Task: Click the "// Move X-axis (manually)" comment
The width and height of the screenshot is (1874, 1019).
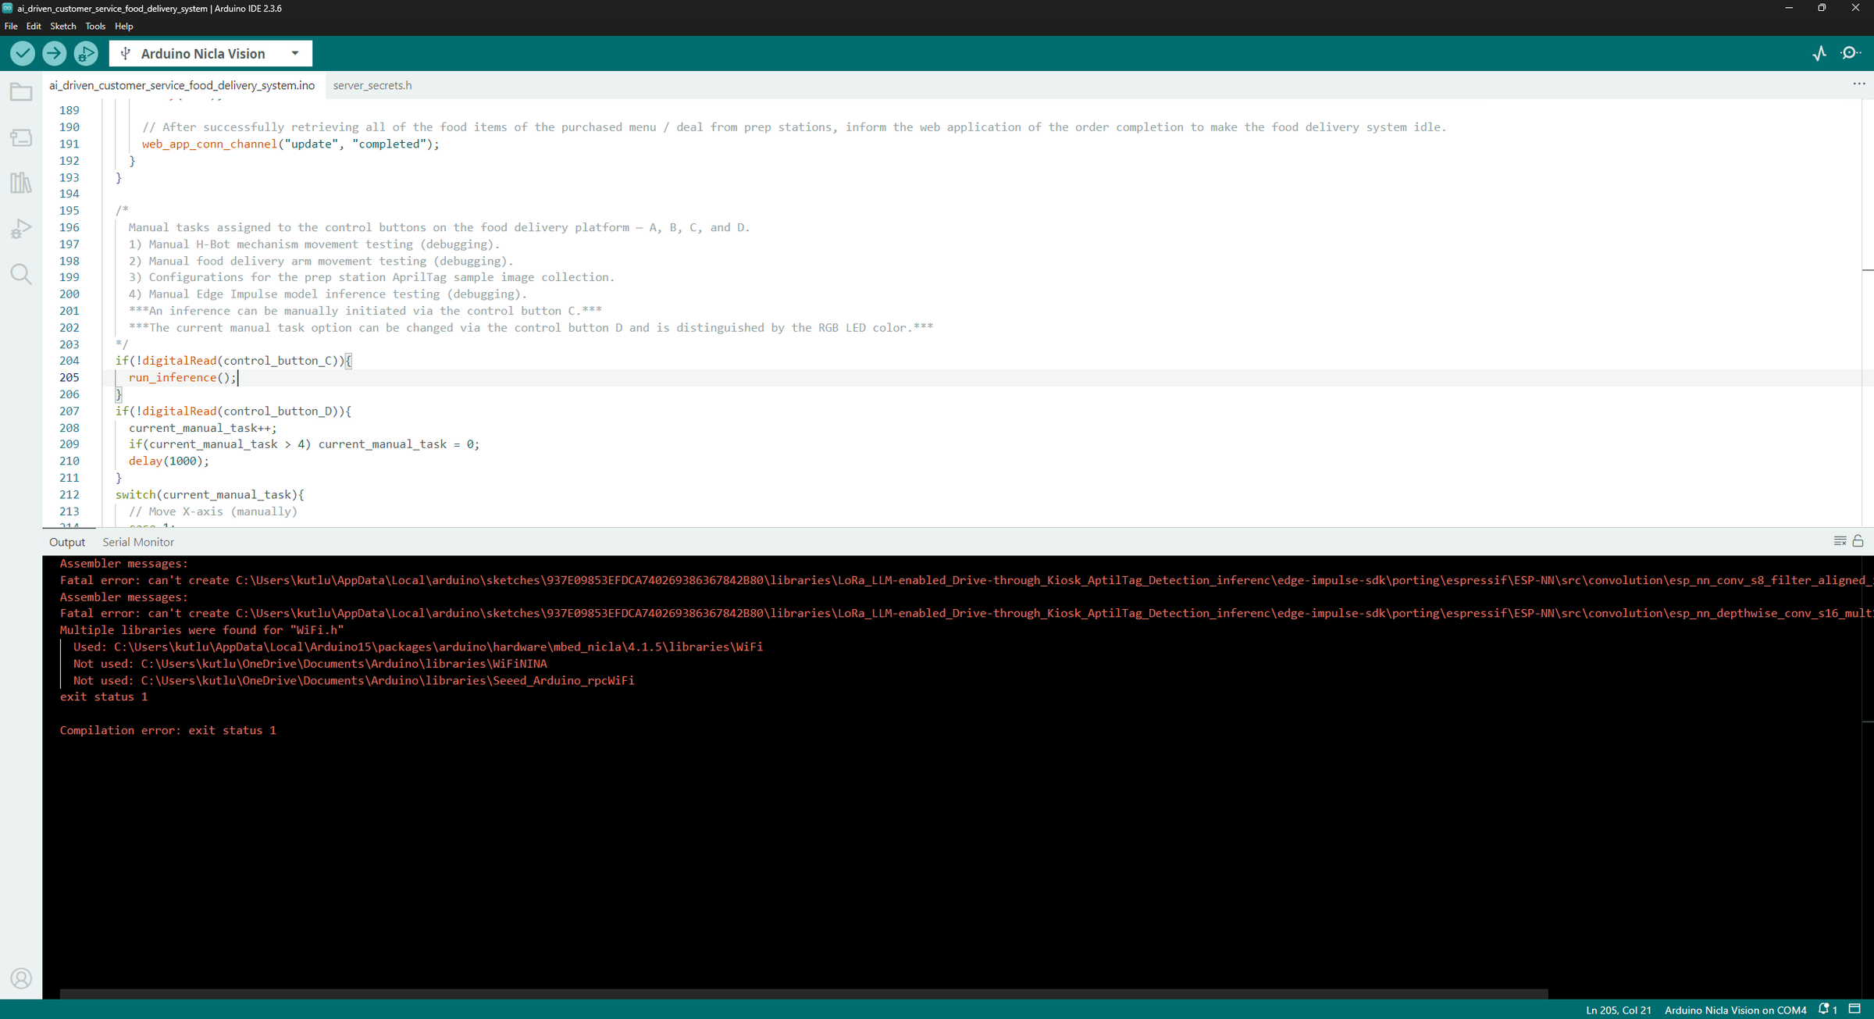Action: coord(213,511)
